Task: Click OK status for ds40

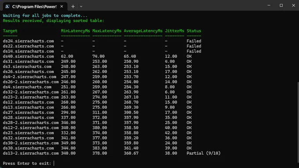Action: pos(189,56)
